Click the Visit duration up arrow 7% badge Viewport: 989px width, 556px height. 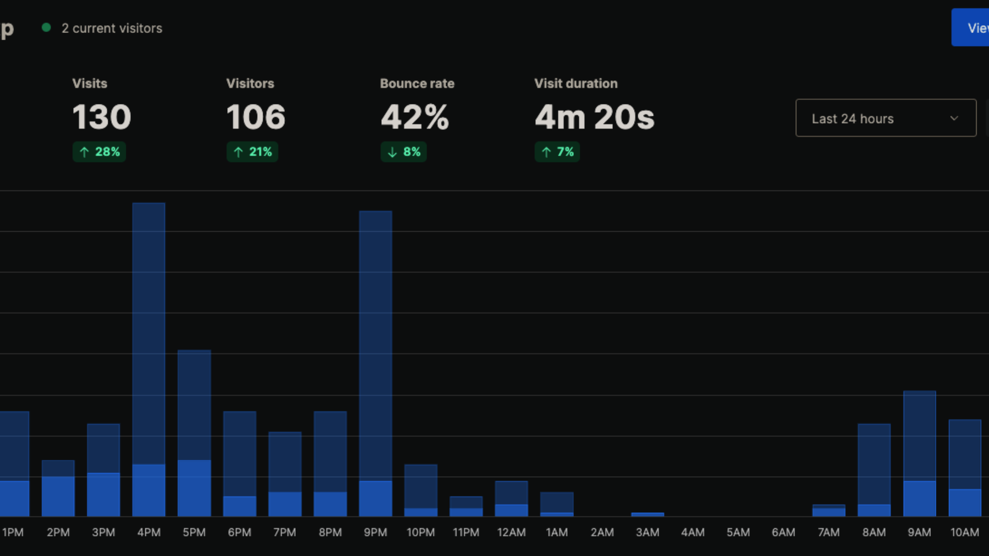tap(557, 152)
